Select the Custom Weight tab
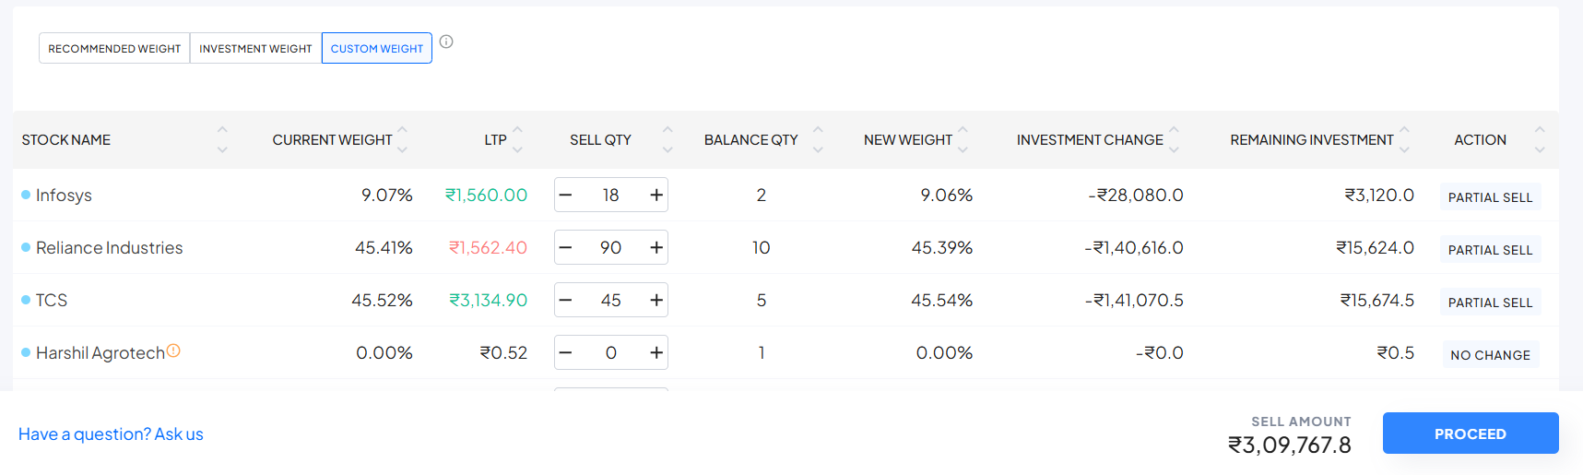Image resolution: width=1583 pixels, height=475 pixels. coord(376,48)
